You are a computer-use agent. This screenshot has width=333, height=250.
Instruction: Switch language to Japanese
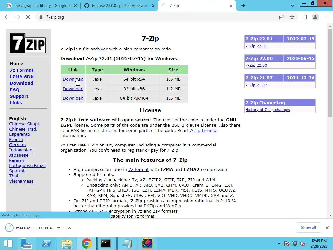coord(19,155)
